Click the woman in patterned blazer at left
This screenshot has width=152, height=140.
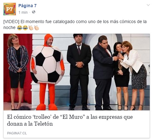[x=17, y=72]
